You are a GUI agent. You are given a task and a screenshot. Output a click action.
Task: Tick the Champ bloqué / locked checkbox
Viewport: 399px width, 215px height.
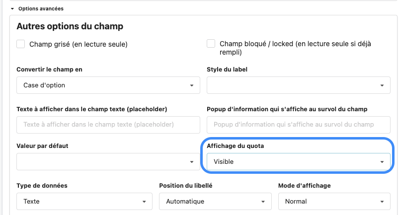click(211, 44)
